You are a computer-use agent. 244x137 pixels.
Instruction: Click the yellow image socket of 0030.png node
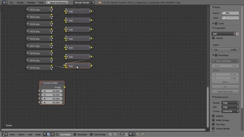pyautogui.click(x=51, y=65)
